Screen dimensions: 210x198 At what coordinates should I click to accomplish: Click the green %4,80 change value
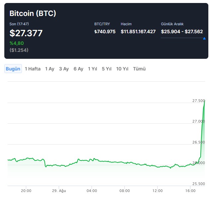pos(17,43)
